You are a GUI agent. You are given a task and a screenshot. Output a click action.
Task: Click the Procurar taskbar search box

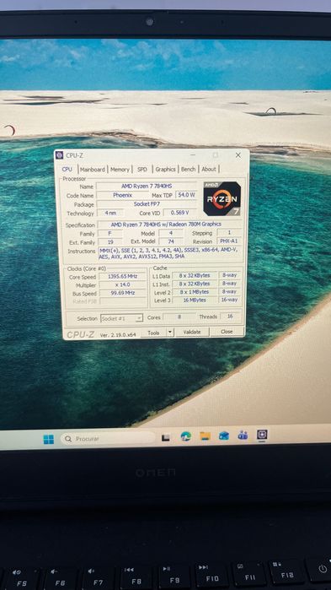click(108, 438)
